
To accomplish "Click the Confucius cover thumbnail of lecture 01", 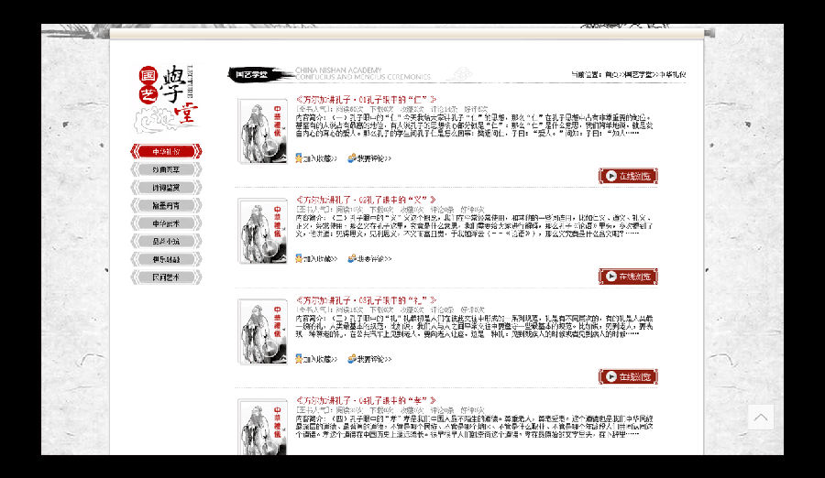I will tap(262, 131).
